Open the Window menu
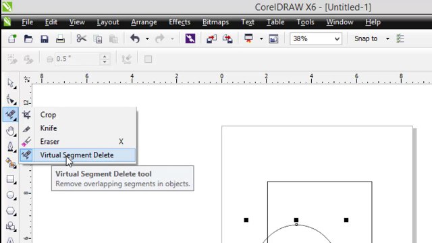The height and width of the screenshot is (243, 432). [x=340, y=22]
